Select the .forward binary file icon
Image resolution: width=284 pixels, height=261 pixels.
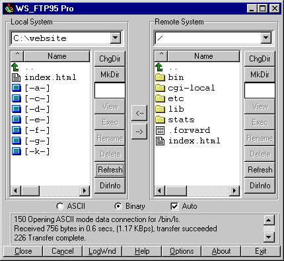click(x=160, y=130)
